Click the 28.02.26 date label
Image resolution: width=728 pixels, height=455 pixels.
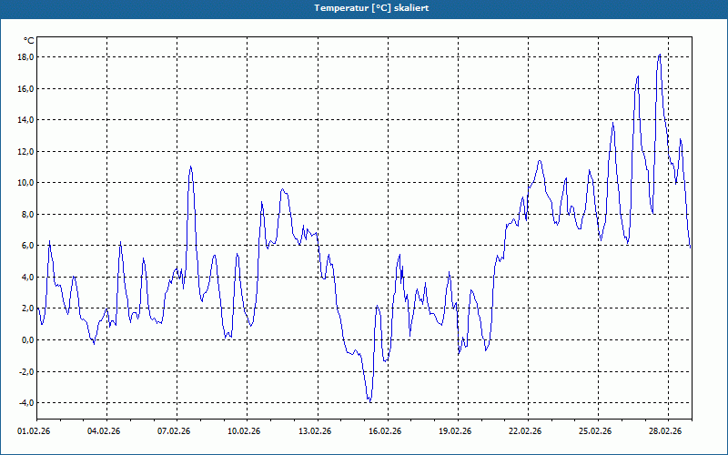click(665, 431)
